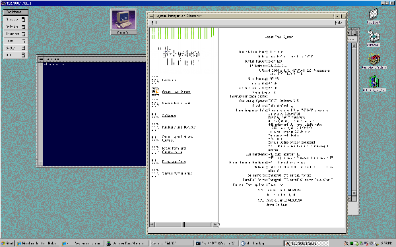Open the File menu in System Manager

[x=154, y=22]
